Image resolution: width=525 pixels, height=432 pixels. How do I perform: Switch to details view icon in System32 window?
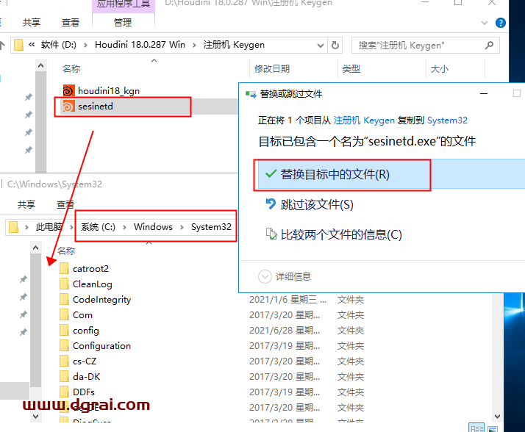coord(476,428)
